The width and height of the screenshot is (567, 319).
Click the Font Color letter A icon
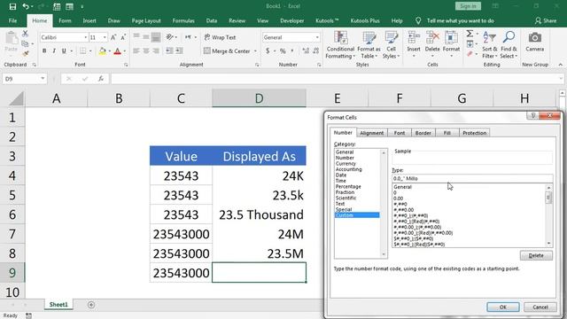(117, 51)
